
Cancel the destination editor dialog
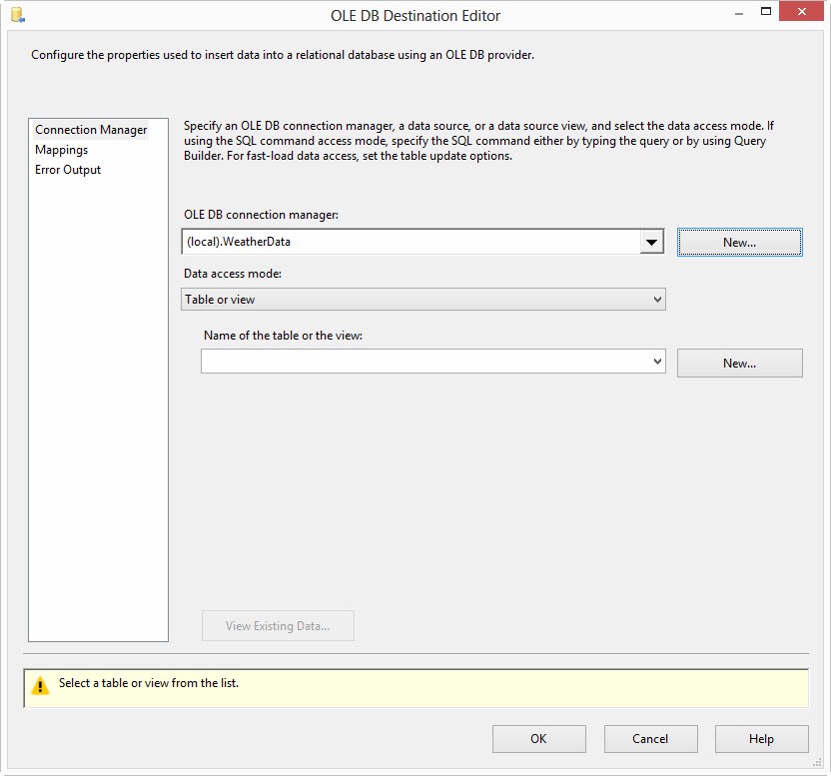click(650, 739)
